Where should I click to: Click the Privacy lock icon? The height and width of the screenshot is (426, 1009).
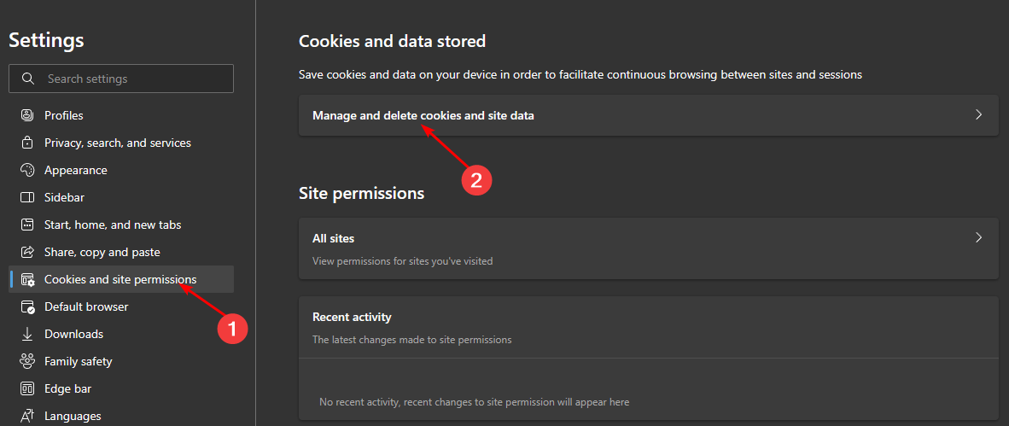coord(27,143)
